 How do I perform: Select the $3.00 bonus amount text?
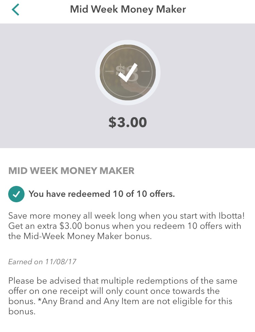click(127, 122)
